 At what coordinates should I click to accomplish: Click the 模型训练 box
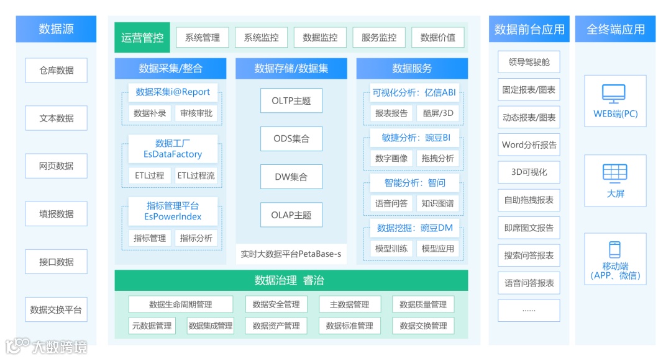coord(391,249)
